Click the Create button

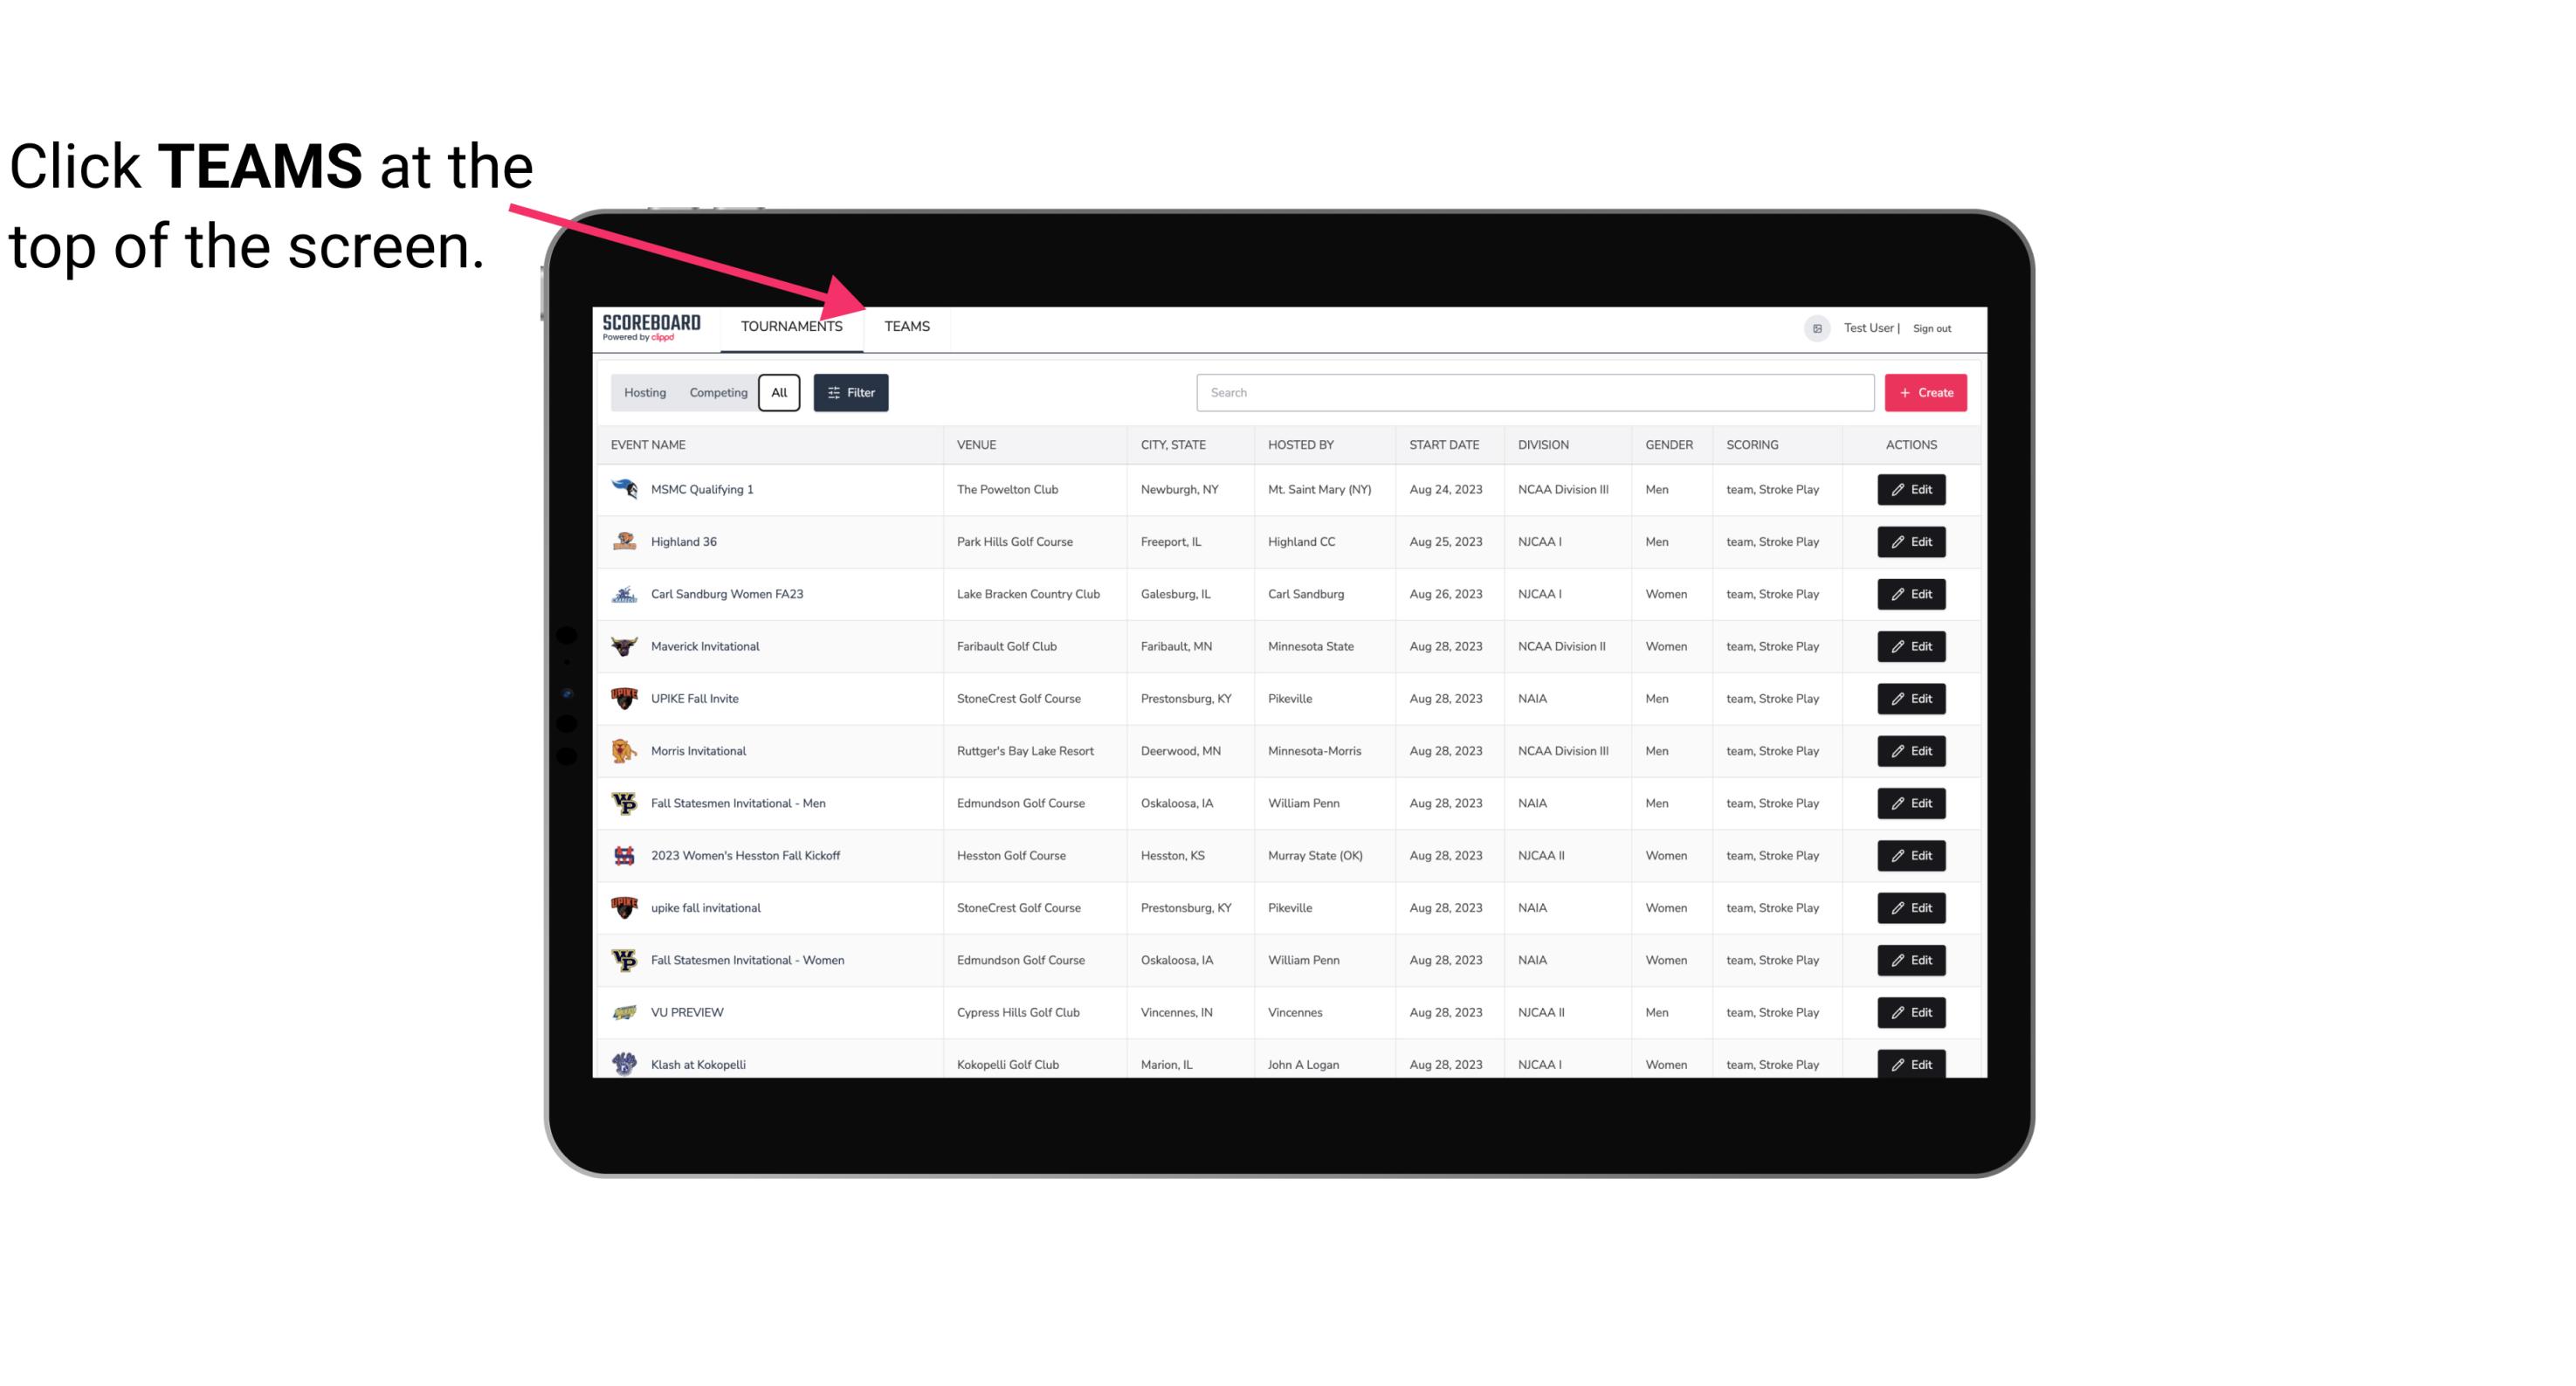coord(1926,391)
